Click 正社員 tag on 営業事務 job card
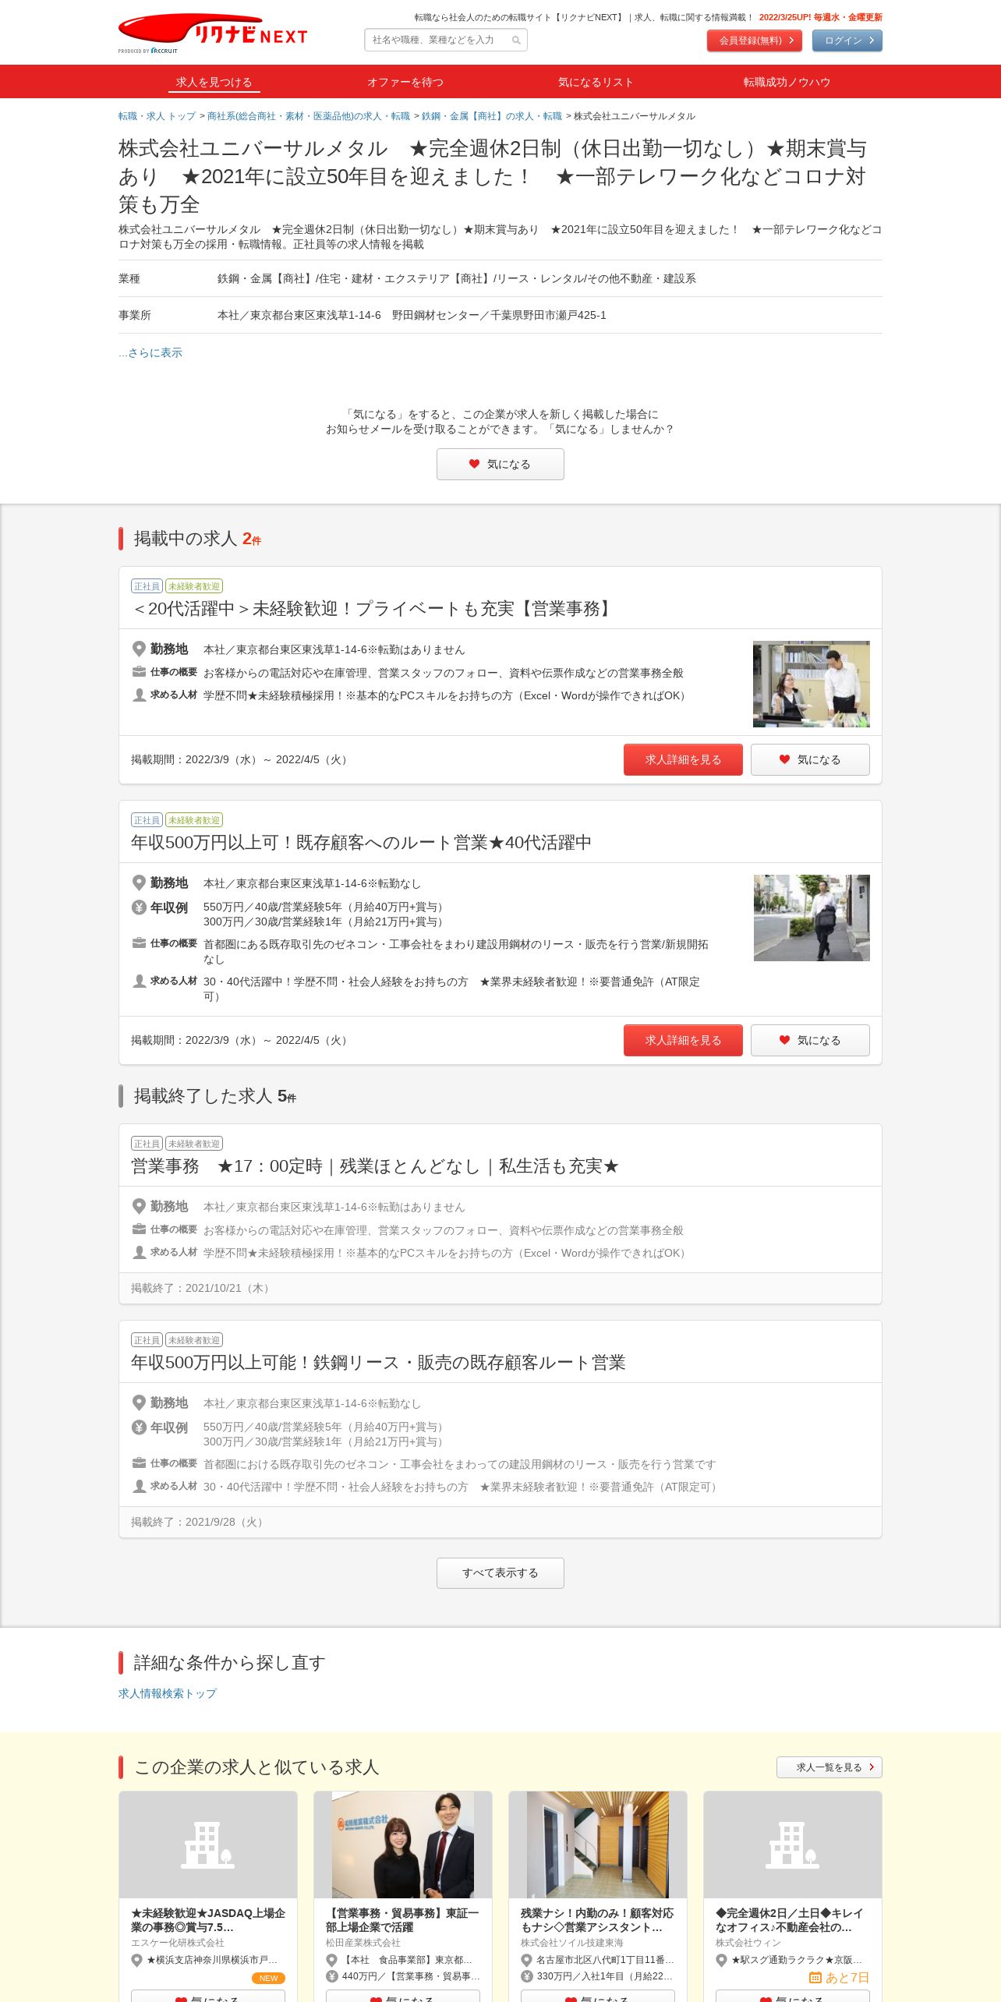Image resolution: width=1001 pixels, height=2002 pixels. (147, 586)
